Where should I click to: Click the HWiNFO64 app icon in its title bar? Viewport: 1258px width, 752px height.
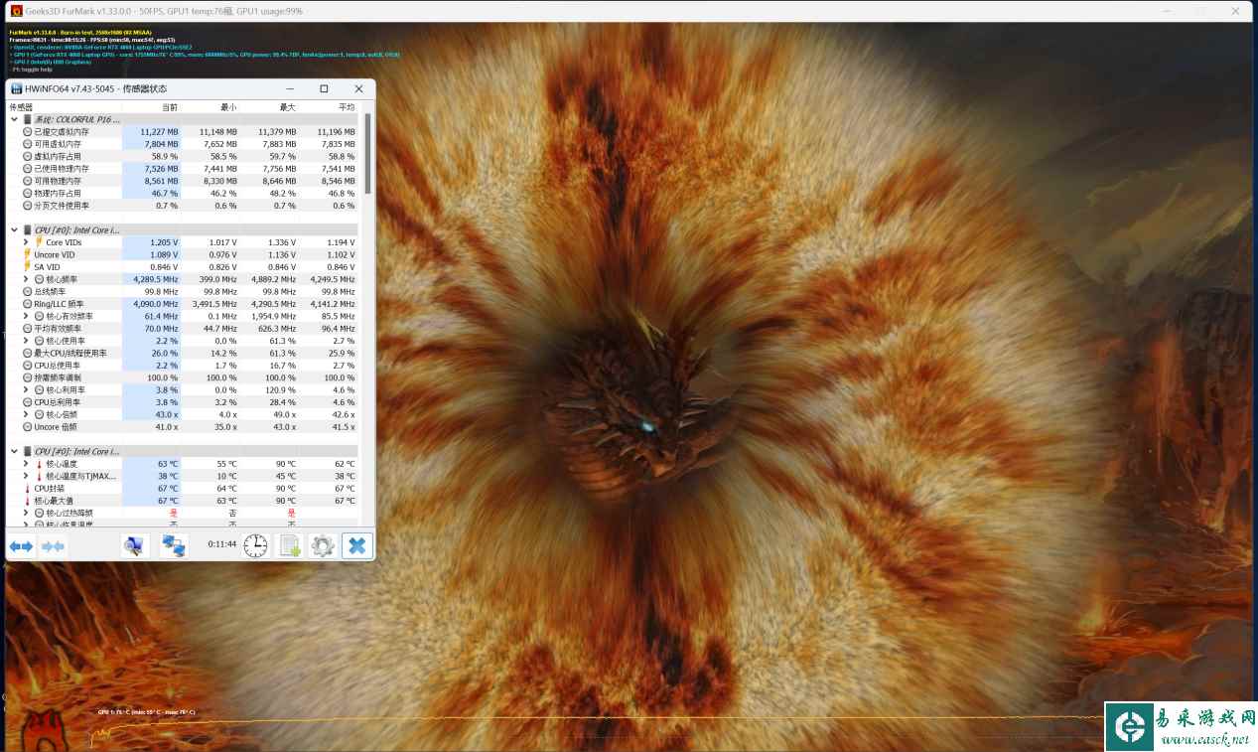[x=16, y=88]
